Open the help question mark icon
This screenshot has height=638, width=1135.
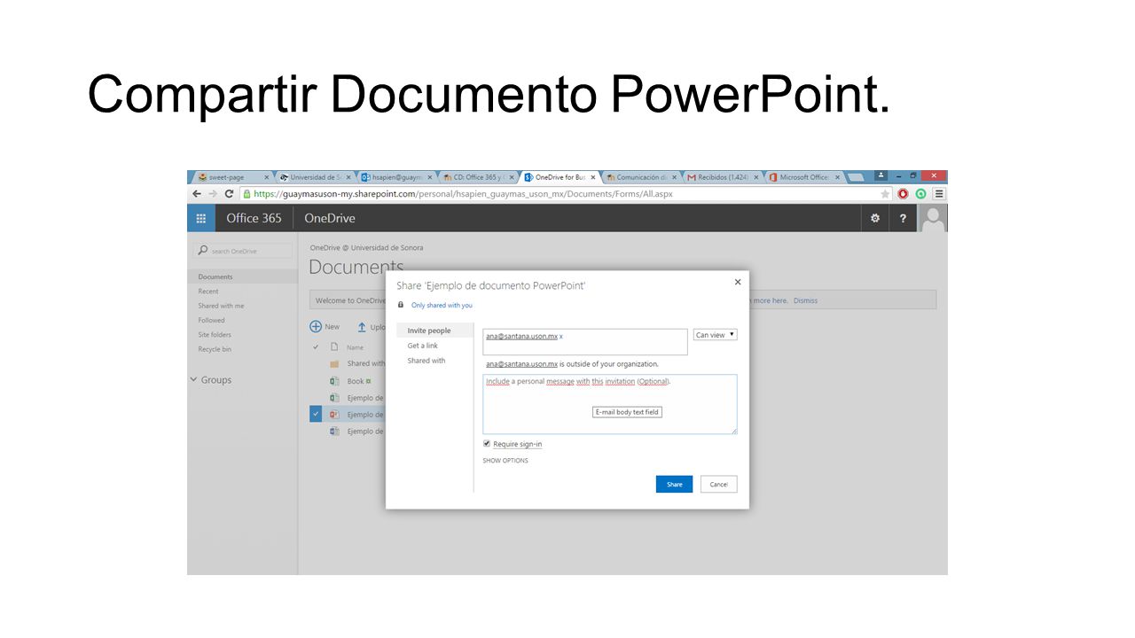pyautogui.click(x=903, y=218)
